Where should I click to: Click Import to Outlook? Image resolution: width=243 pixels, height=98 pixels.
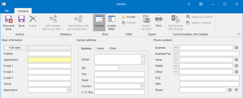pos(200,17)
